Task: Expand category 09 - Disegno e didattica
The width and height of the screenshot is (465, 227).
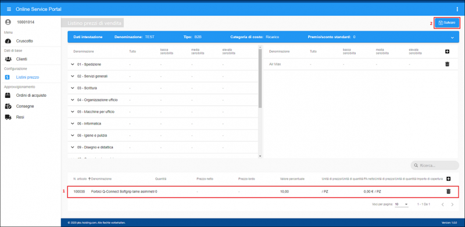Action: (x=73, y=147)
